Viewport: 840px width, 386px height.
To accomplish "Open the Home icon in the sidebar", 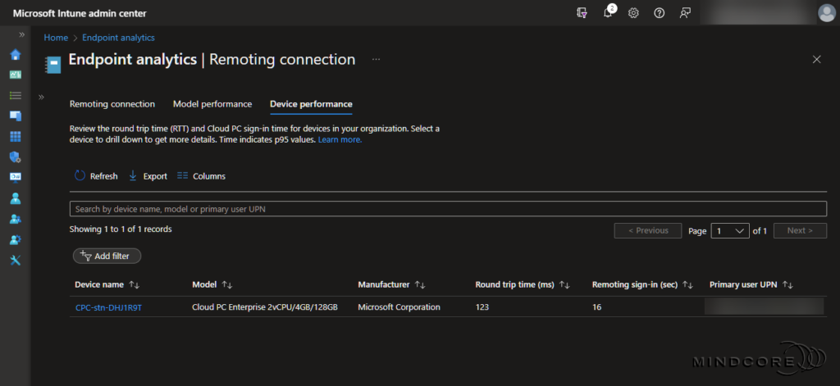I will pyautogui.click(x=16, y=54).
